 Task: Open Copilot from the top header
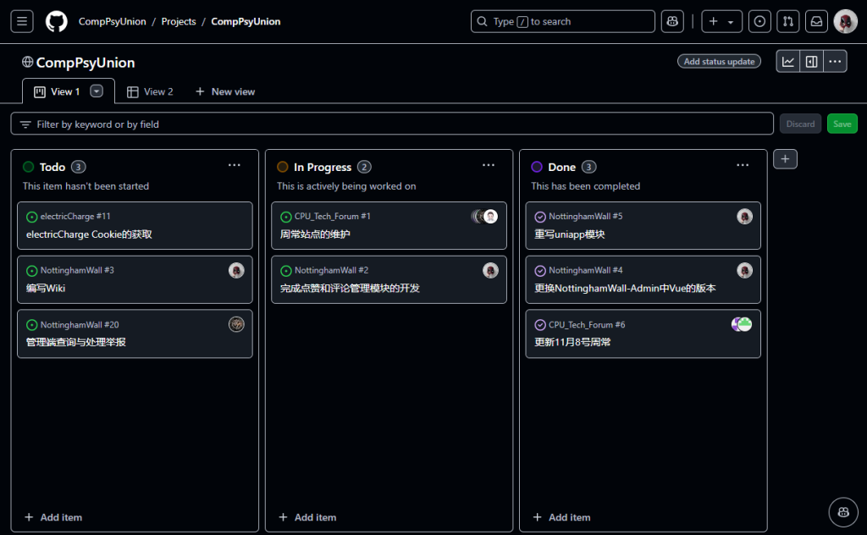tap(672, 21)
